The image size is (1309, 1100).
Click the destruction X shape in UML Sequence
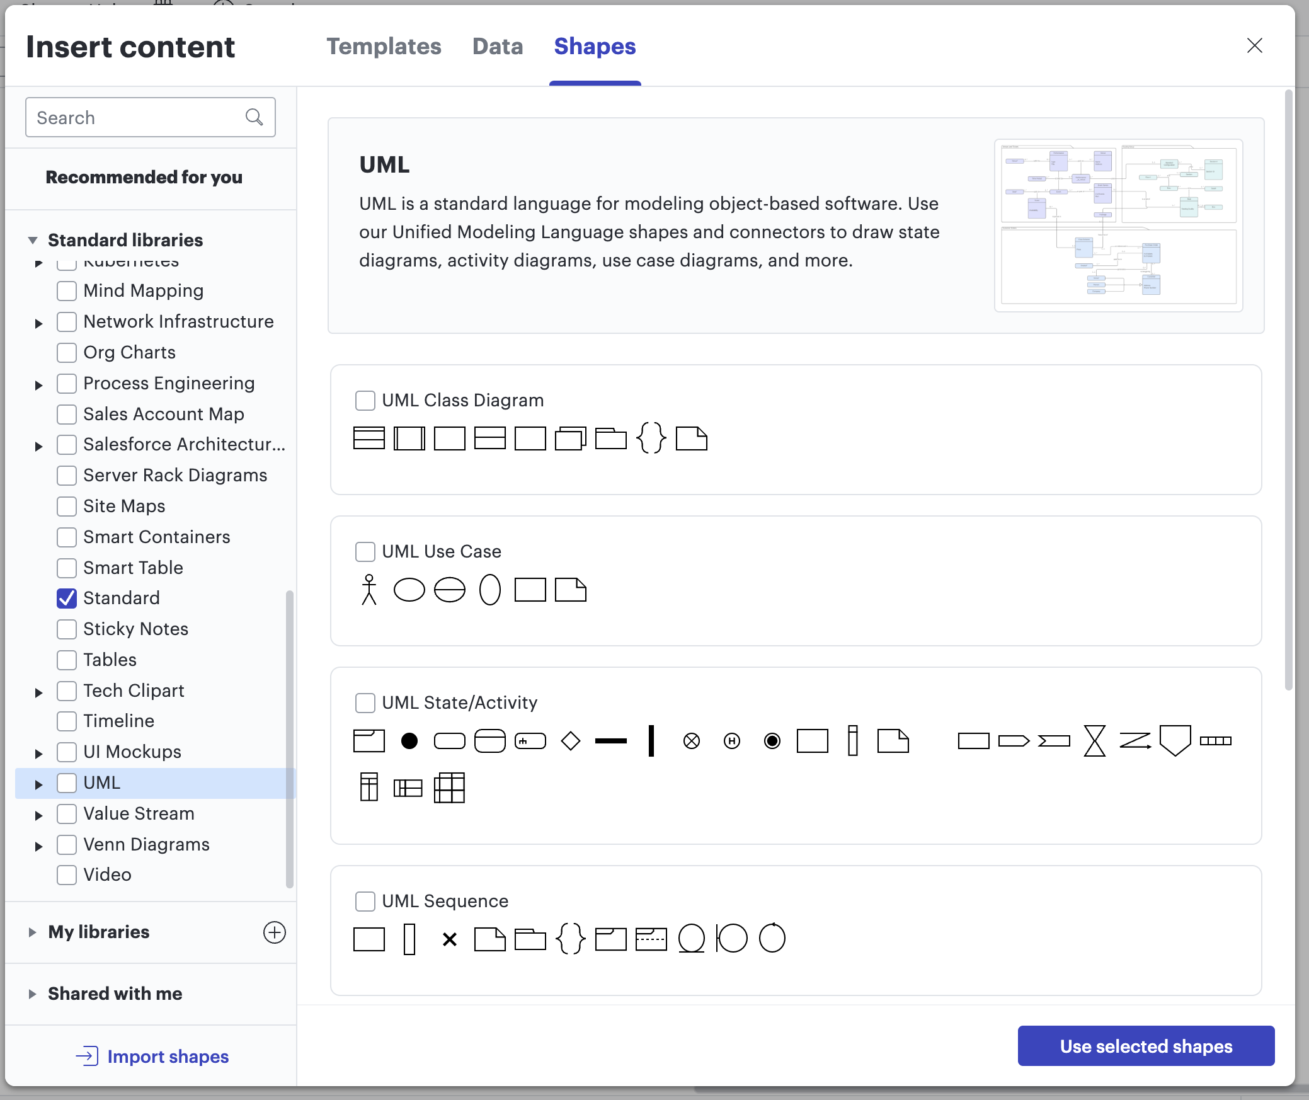click(x=449, y=939)
